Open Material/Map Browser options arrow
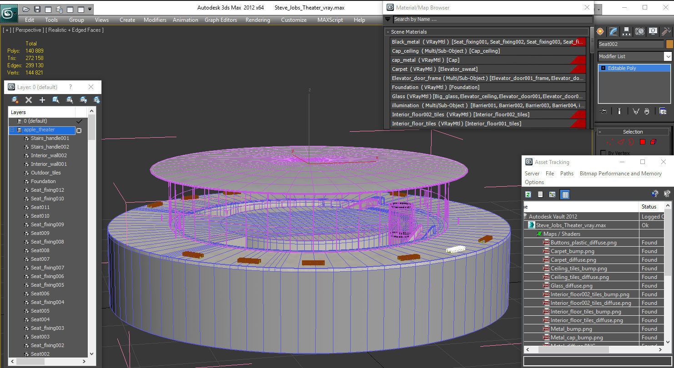Image resolution: width=674 pixels, height=368 pixels. coord(387,19)
